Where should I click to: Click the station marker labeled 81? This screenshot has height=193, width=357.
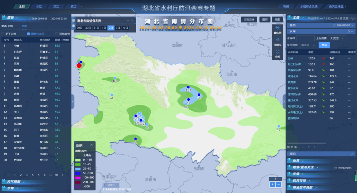pyautogui.click(x=136, y=139)
